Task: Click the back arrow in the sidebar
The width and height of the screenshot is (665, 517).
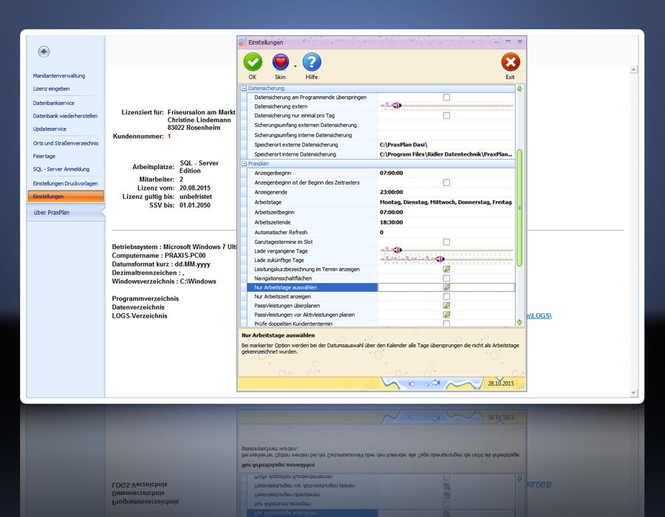Action: 44,52
